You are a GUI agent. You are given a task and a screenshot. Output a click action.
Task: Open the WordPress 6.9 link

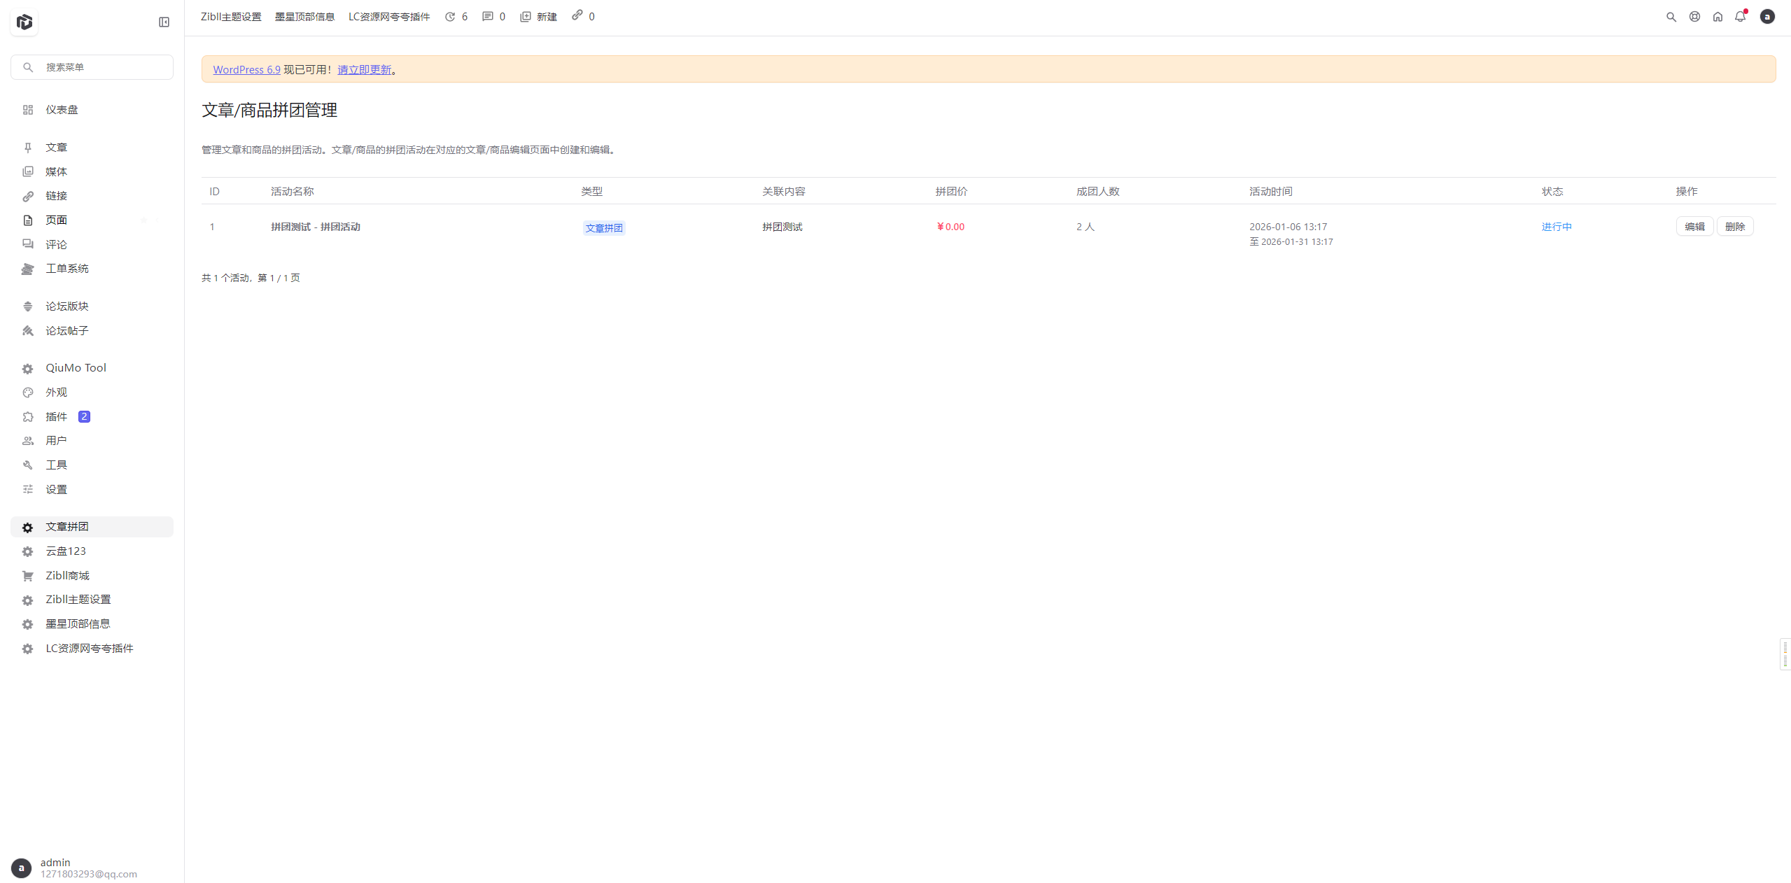[246, 70]
